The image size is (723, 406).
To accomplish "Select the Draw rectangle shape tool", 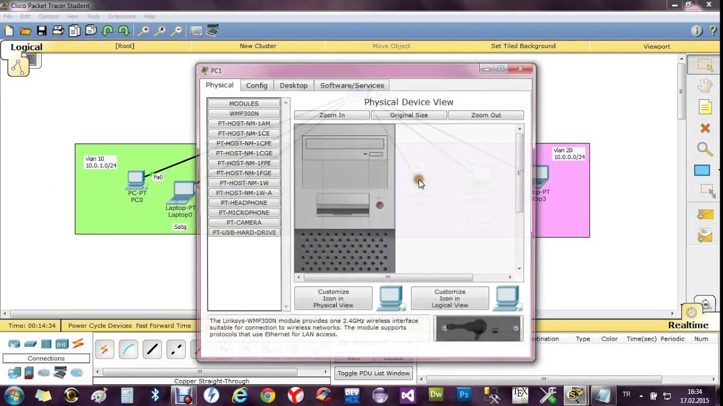I will click(702, 170).
